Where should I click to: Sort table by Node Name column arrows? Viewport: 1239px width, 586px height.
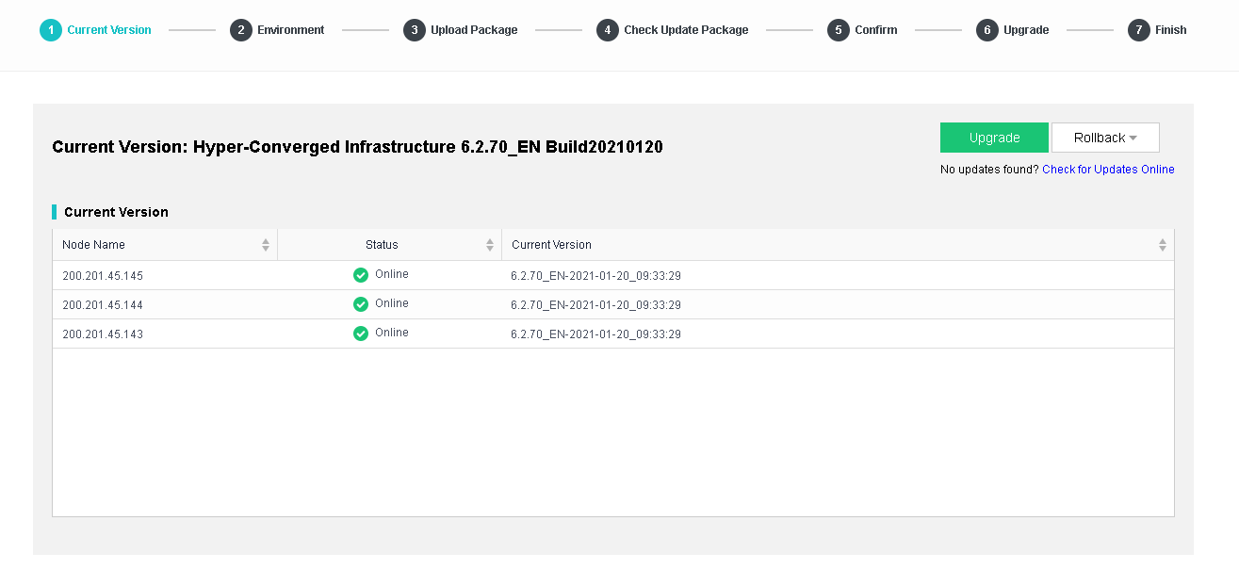tap(266, 245)
